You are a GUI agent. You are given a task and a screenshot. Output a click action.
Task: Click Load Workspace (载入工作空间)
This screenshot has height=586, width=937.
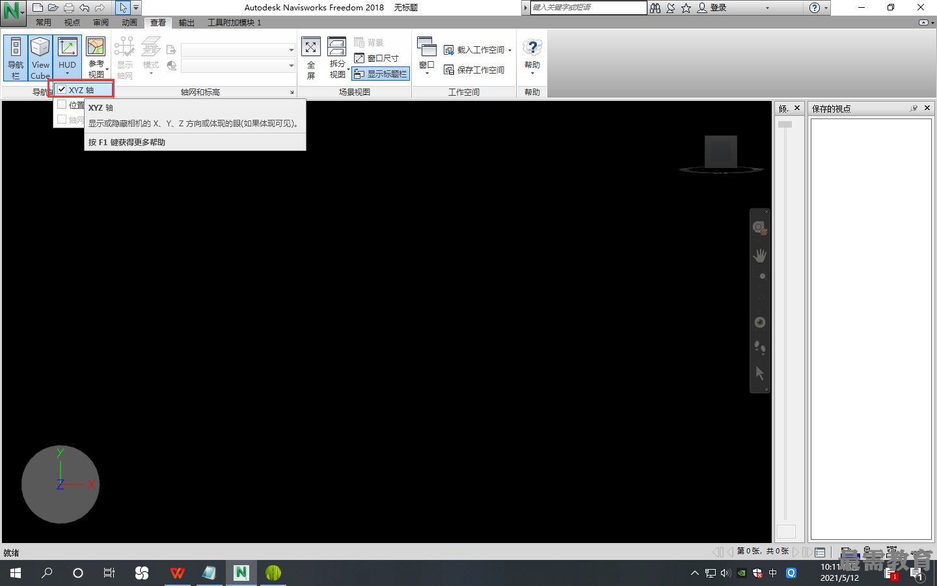[x=478, y=50]
